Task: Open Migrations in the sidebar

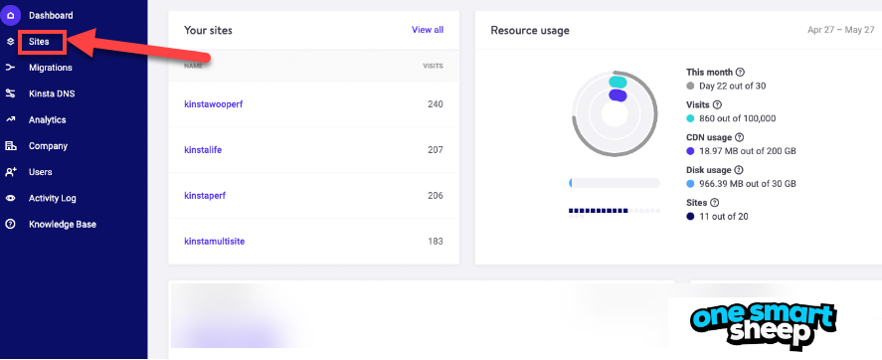Action: [51, 68]
